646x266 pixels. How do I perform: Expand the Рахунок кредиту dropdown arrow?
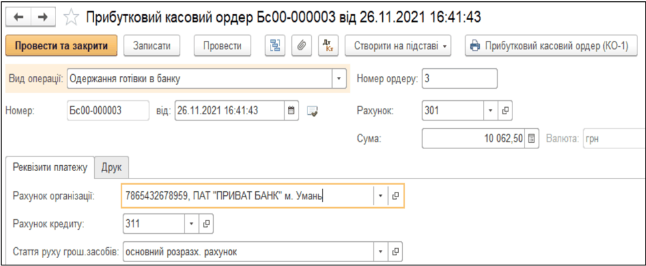click(x=192, y=223)
